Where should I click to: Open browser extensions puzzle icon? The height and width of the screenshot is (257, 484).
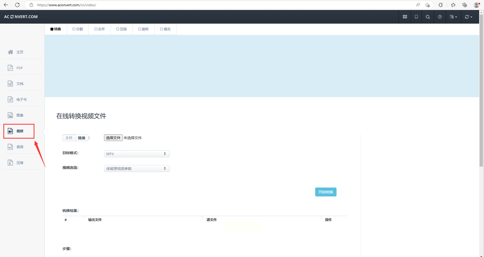point(441,5)
